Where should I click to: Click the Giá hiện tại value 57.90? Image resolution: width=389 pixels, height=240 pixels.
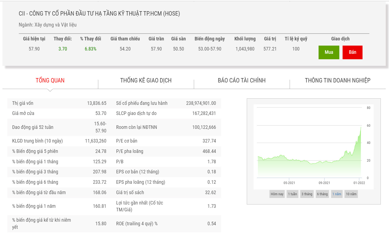pos(34,49)
